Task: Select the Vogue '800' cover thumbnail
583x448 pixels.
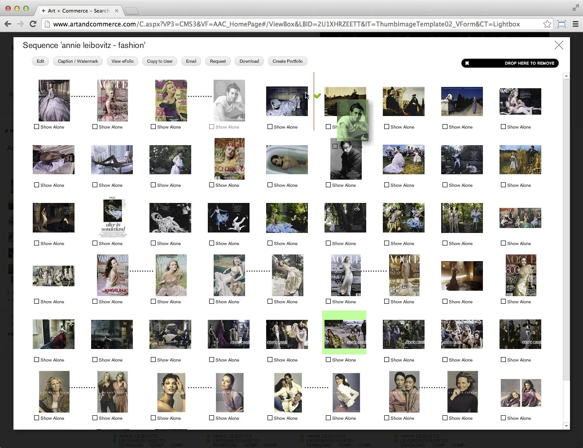Action: 521,275
